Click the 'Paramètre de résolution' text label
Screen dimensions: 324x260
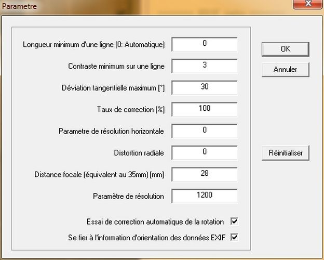(129, 197)
